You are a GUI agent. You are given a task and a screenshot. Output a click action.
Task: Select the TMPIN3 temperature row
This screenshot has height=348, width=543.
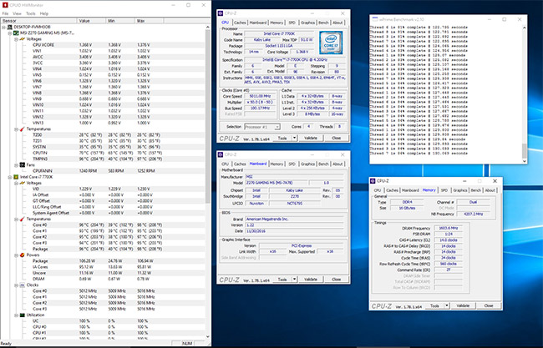coord(103,159)
